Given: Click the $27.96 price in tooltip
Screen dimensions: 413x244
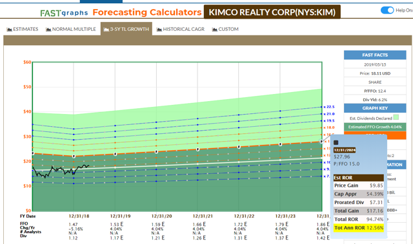Looking at the screenshot, I should (342, 157).
